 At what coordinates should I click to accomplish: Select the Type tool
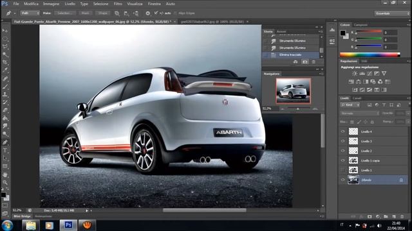(5, 150)
